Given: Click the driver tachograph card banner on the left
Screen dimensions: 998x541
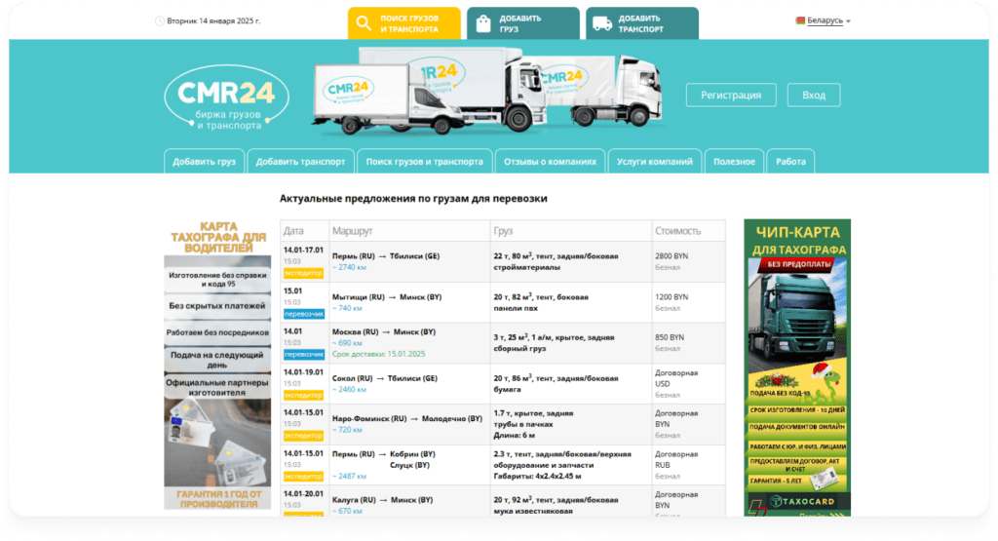Looking at the screenshot, I should click(x=216, y=361).
